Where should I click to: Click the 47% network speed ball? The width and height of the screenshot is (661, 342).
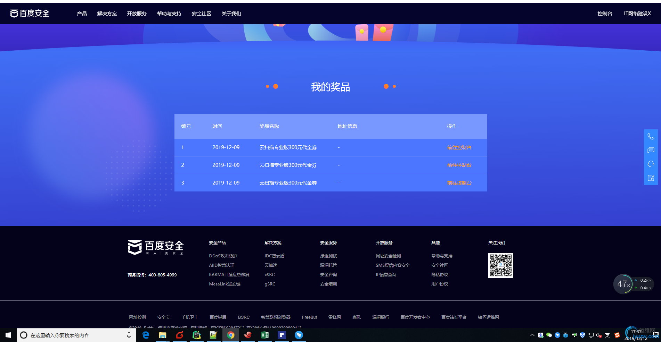pyautogui.click(x=623, y=284)
